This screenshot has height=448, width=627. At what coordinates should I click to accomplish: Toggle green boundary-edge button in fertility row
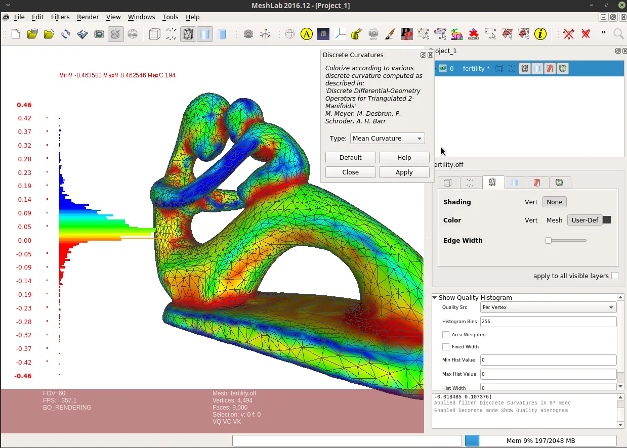(x=563, y=68)
